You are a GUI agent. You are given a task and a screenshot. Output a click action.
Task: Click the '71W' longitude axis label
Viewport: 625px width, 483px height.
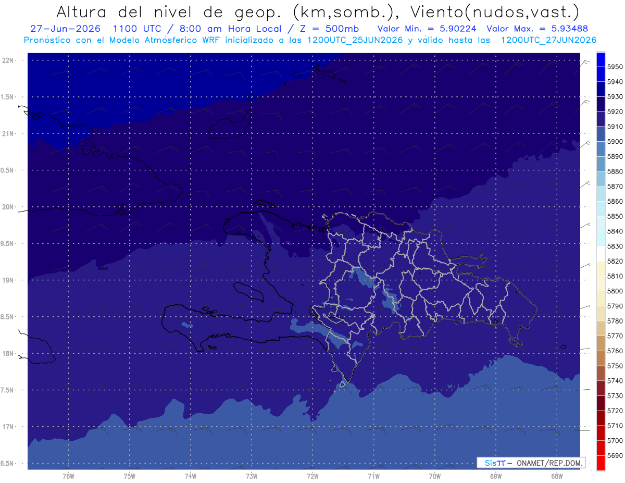click(373, 476)
